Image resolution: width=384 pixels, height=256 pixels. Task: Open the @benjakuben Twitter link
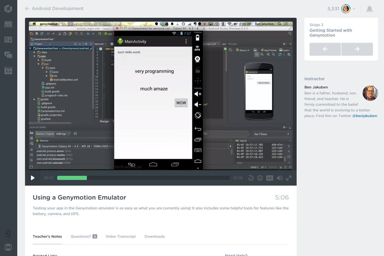(x=364, y=116)
